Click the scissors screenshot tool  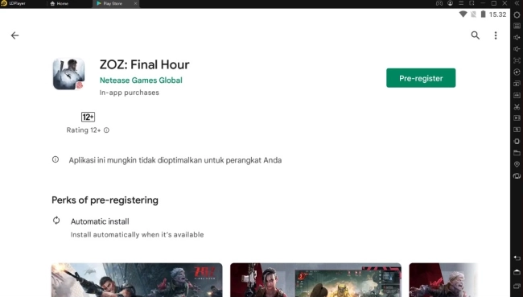(x=517, y=107)
